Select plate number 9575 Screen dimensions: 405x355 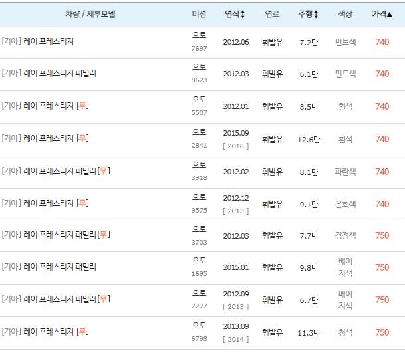coord(199,211)
